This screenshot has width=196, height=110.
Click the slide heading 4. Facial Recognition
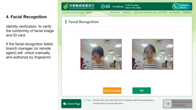pos(26,17)
